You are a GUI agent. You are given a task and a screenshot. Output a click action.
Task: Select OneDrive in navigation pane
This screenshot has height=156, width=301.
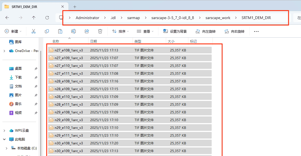(x=23, y=51)
